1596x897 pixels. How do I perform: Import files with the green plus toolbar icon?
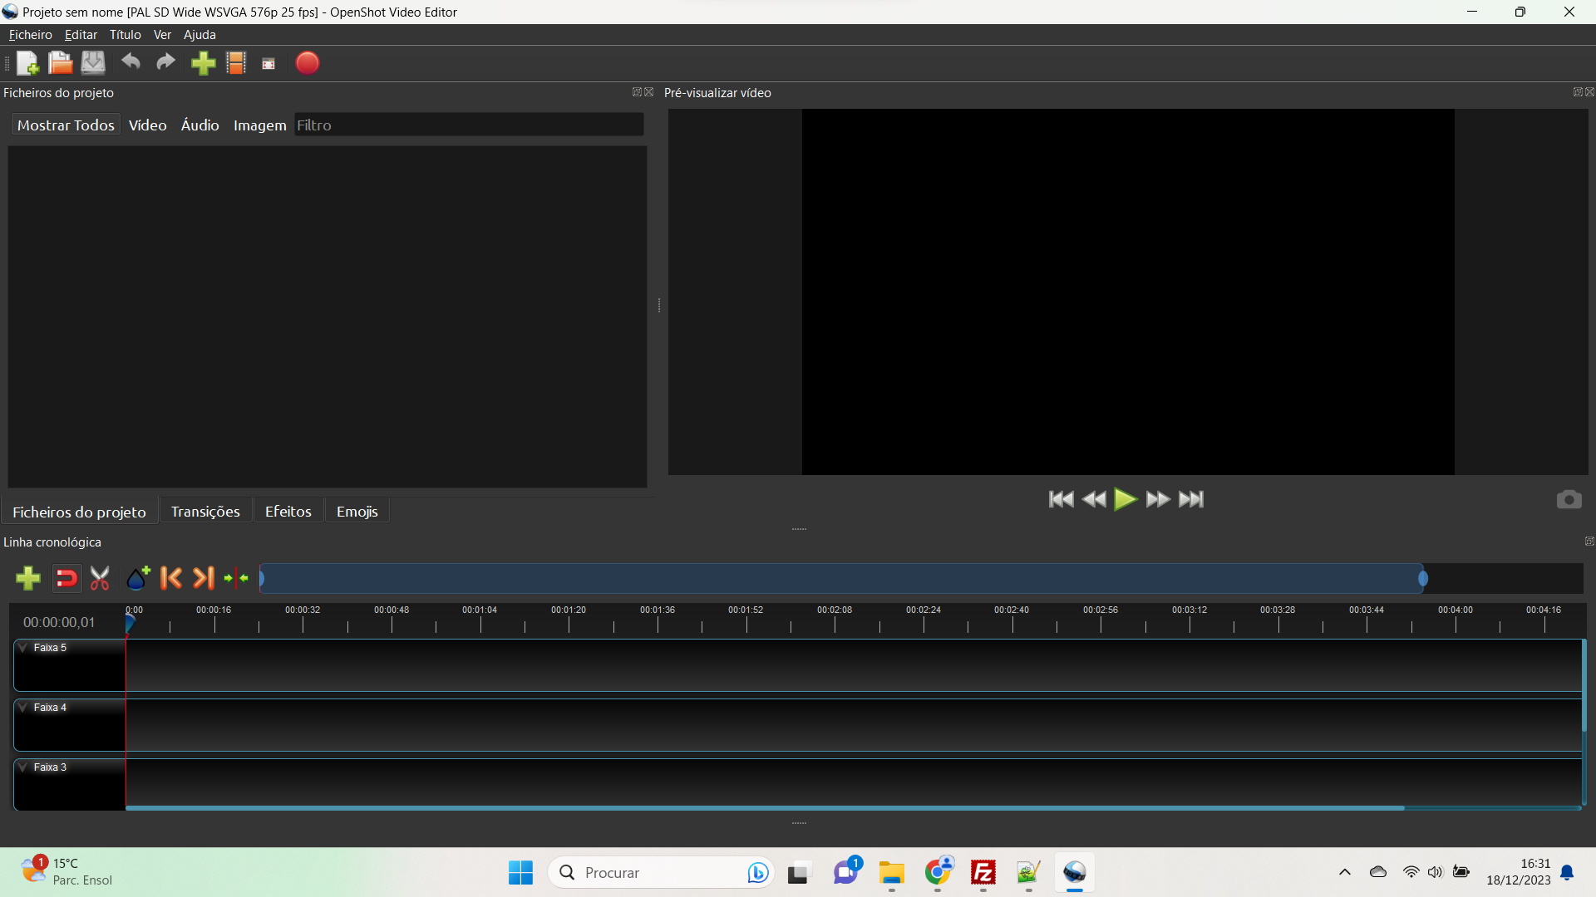(x=203, y=63)
